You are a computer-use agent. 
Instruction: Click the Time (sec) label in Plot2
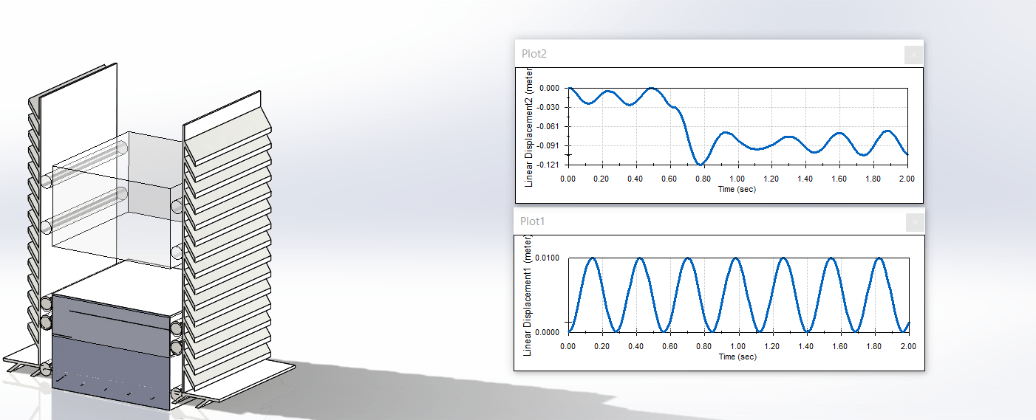(737, 189)
